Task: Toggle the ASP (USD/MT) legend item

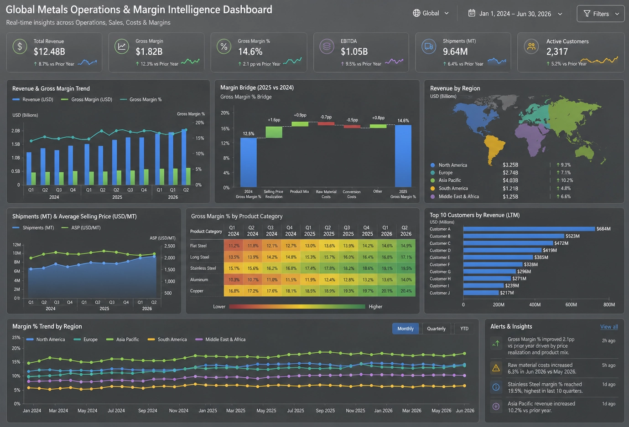Action: pos(81,227)
